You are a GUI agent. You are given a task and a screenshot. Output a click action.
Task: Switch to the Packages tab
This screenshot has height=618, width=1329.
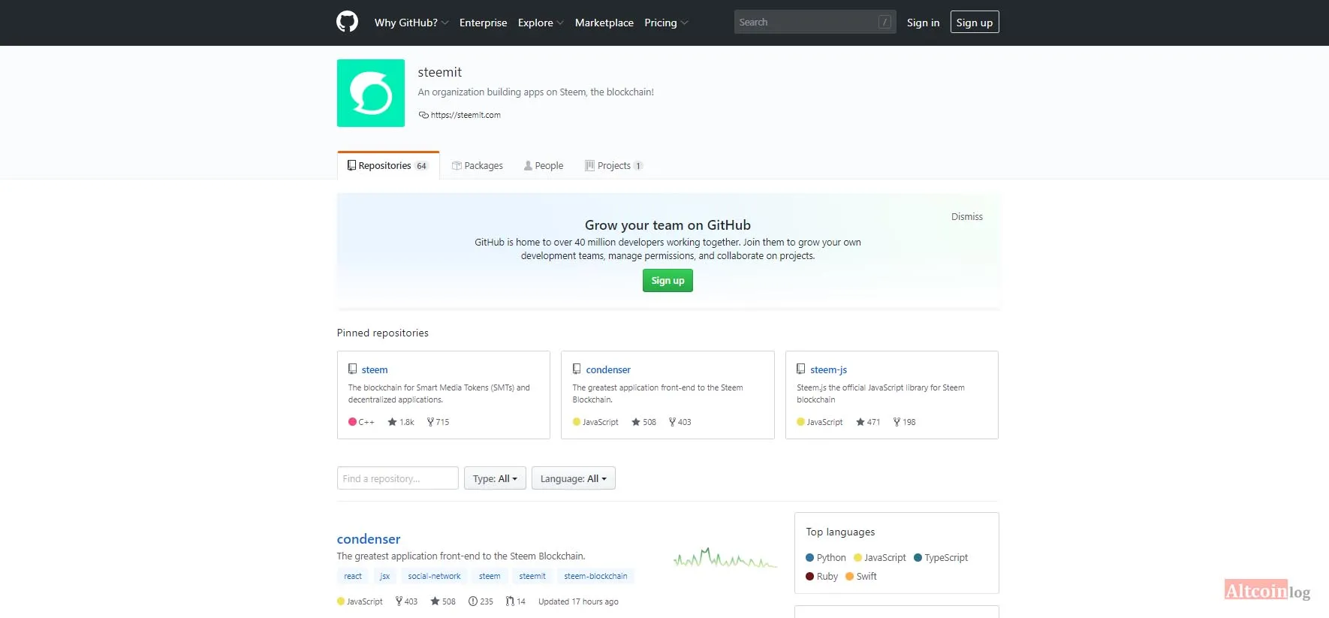coord(478,165)
